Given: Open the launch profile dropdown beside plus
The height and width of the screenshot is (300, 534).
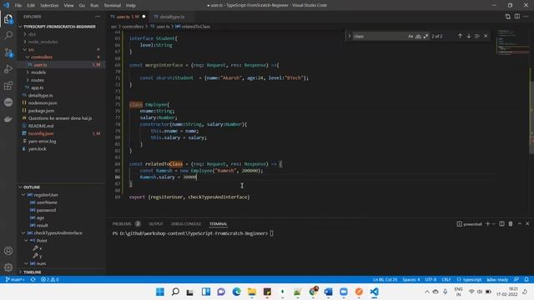Looking at the screenshot, I should 493,224.
